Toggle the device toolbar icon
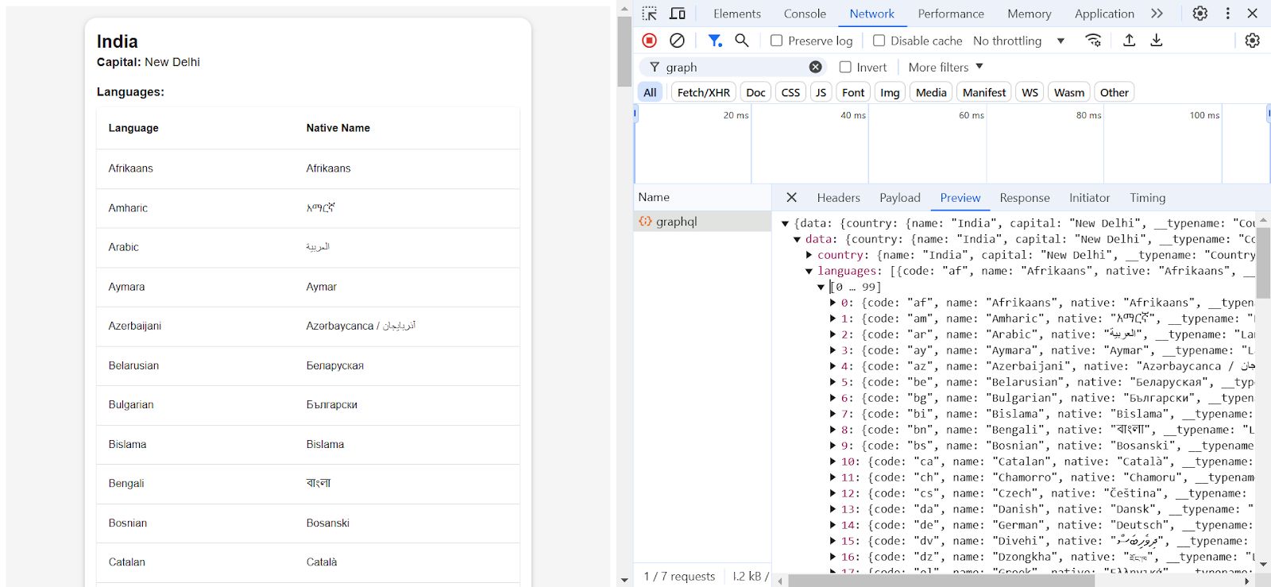Image resolution: width=1271 pixels, height=587 pixels. pyautogui.click(x=678, y=14)
